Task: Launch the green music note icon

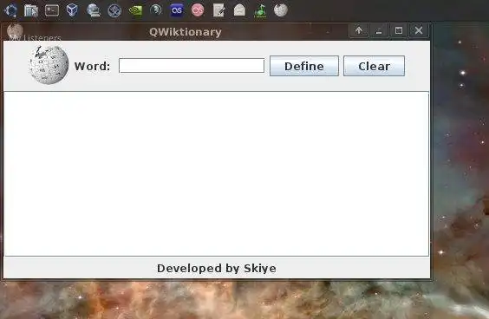Action: [x=260, y=10]
